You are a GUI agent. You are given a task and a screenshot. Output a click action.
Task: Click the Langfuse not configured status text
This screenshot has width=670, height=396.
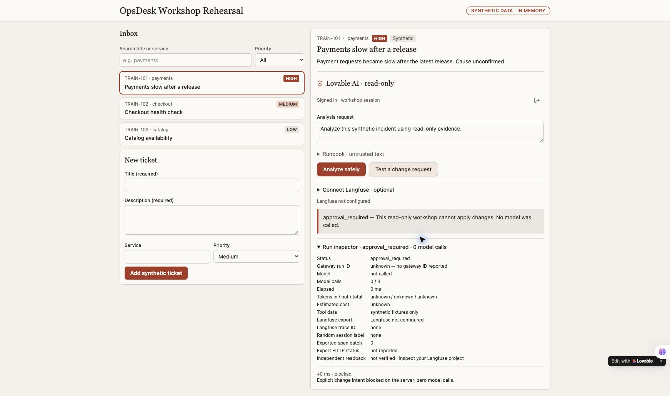tap(343, 201)
